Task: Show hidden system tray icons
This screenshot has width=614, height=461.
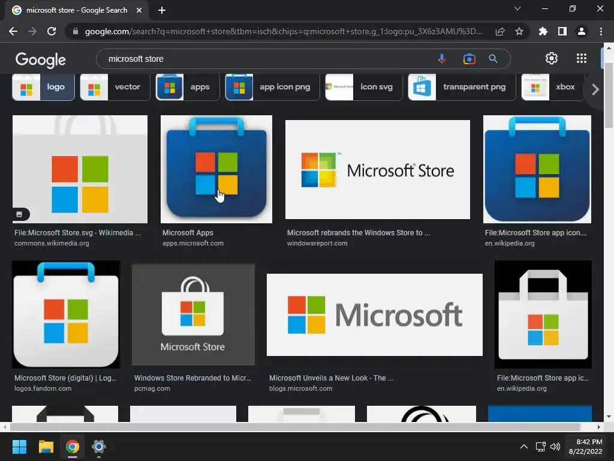Action: (523, 447)
